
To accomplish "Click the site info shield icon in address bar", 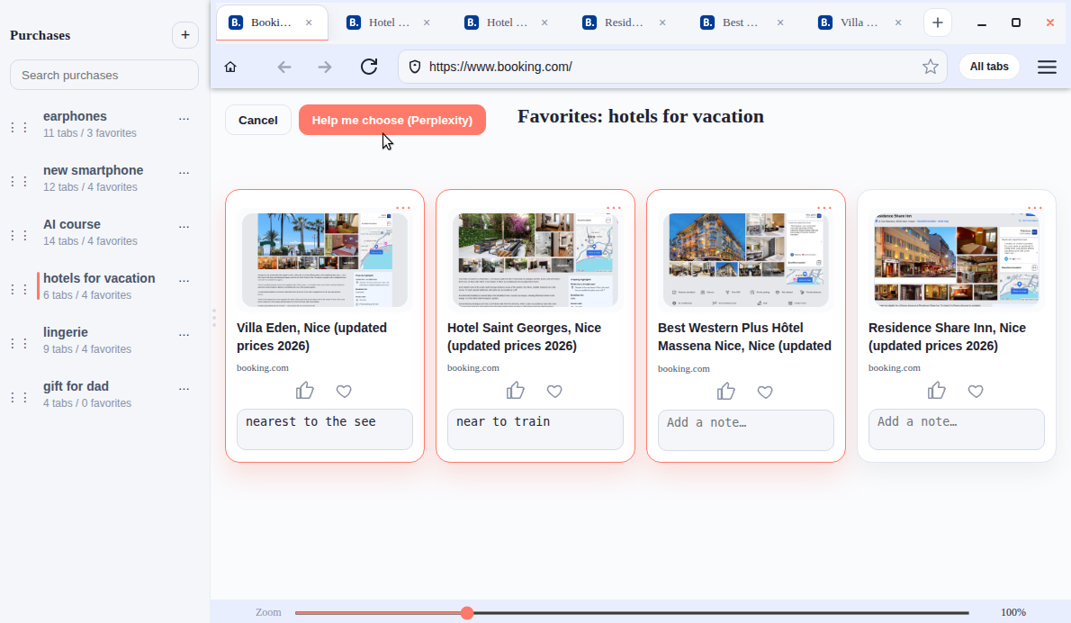I will (x=415, y=66).
